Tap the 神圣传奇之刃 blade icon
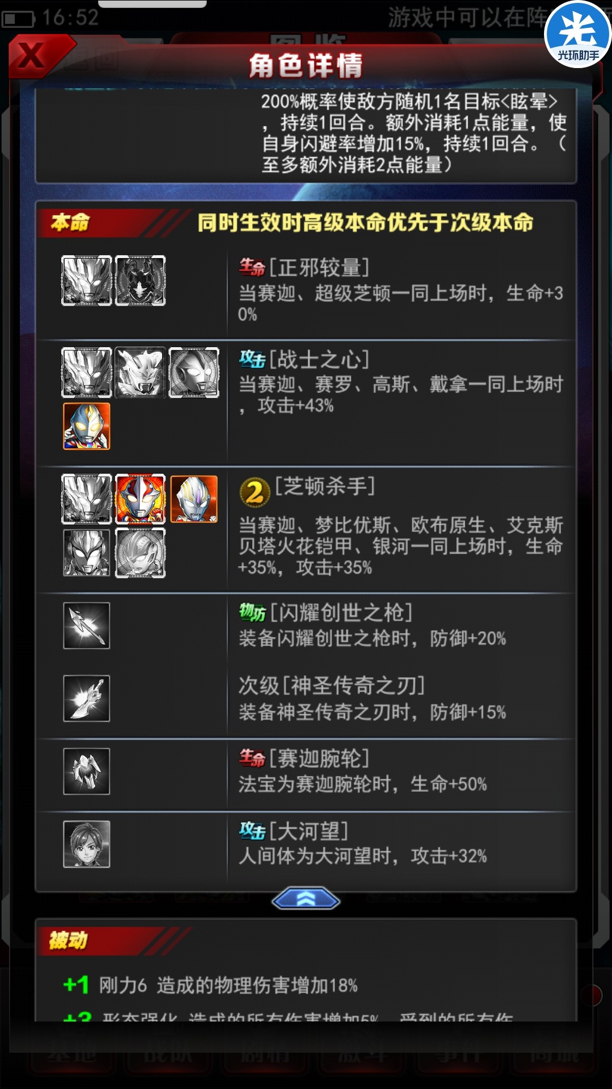The image size is (612, 1089). pyautogui.click(x=86, y=698)
